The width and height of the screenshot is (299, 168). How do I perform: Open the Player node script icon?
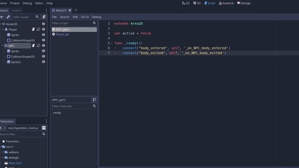pos(33,29)
